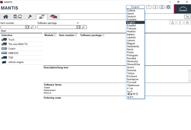Choose Türkçe language
Screen dimensions: 191x130
coord(135,73)
